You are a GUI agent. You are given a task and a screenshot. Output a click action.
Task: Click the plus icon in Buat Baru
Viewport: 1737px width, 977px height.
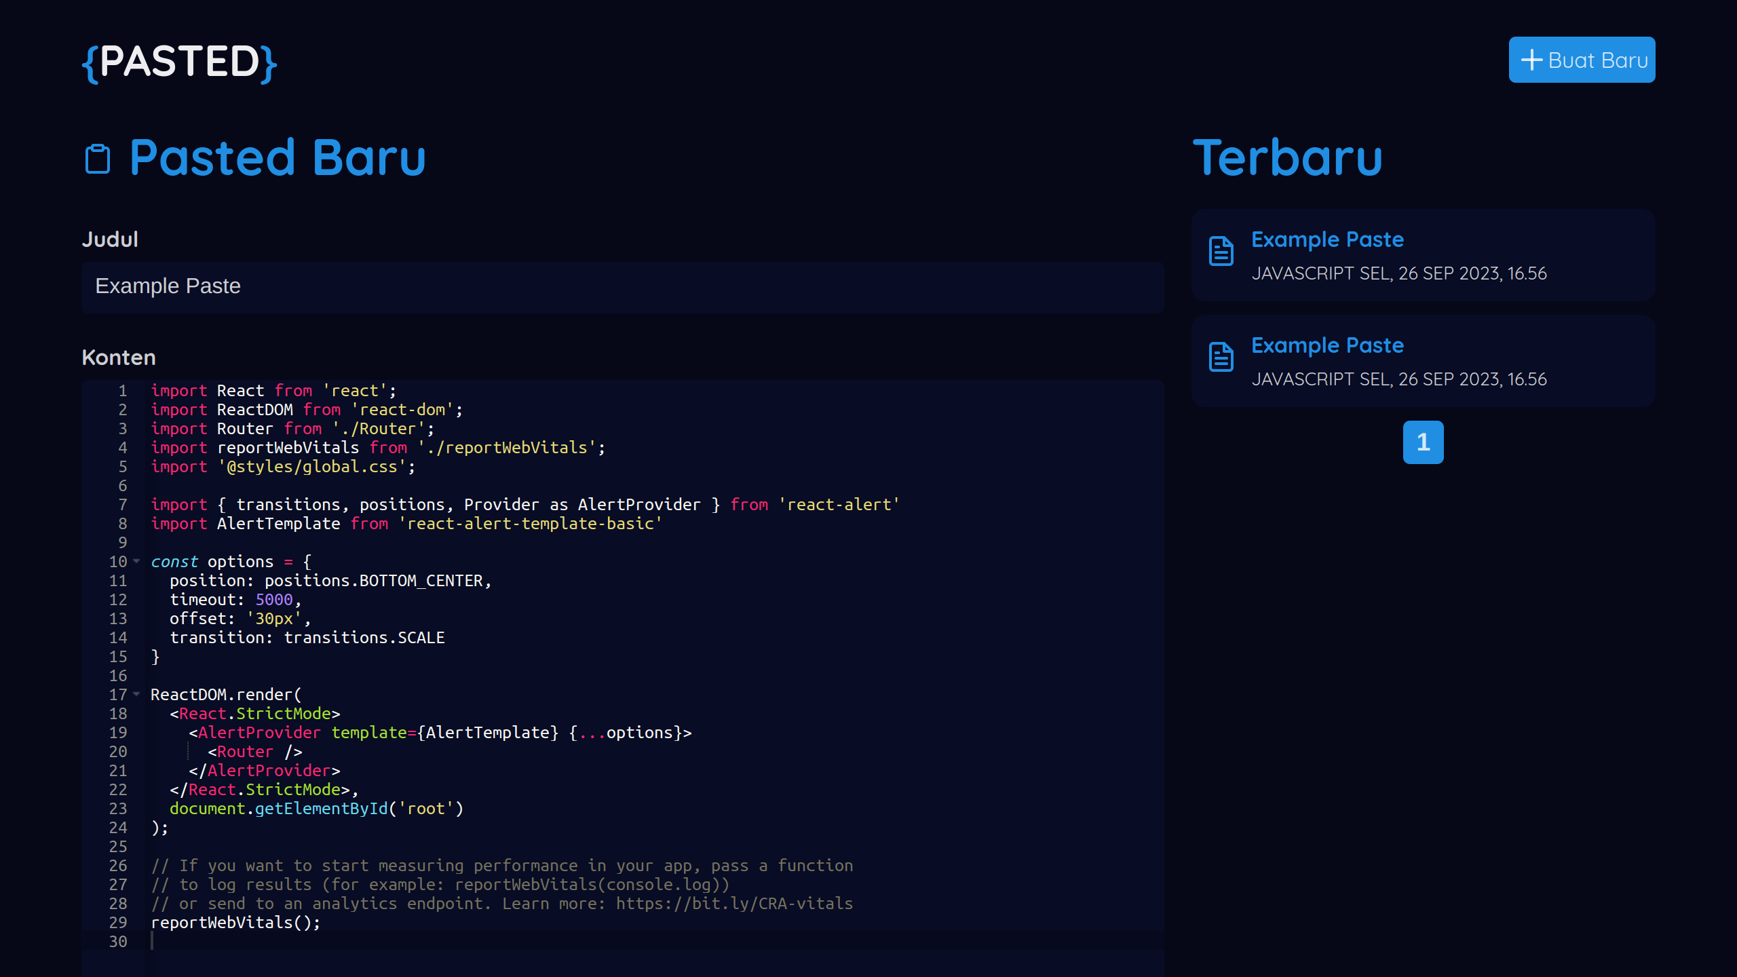click(1531, 60)
